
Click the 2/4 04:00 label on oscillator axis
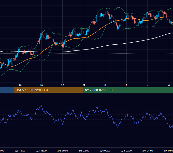click(148, 150)
